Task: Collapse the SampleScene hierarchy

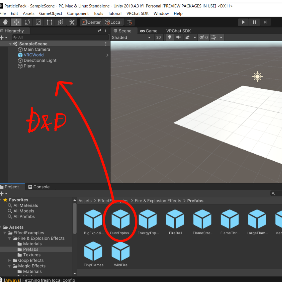Action: coord(10,44)
